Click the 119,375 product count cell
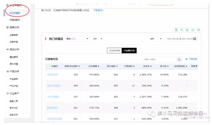 (x=182, y=97)
